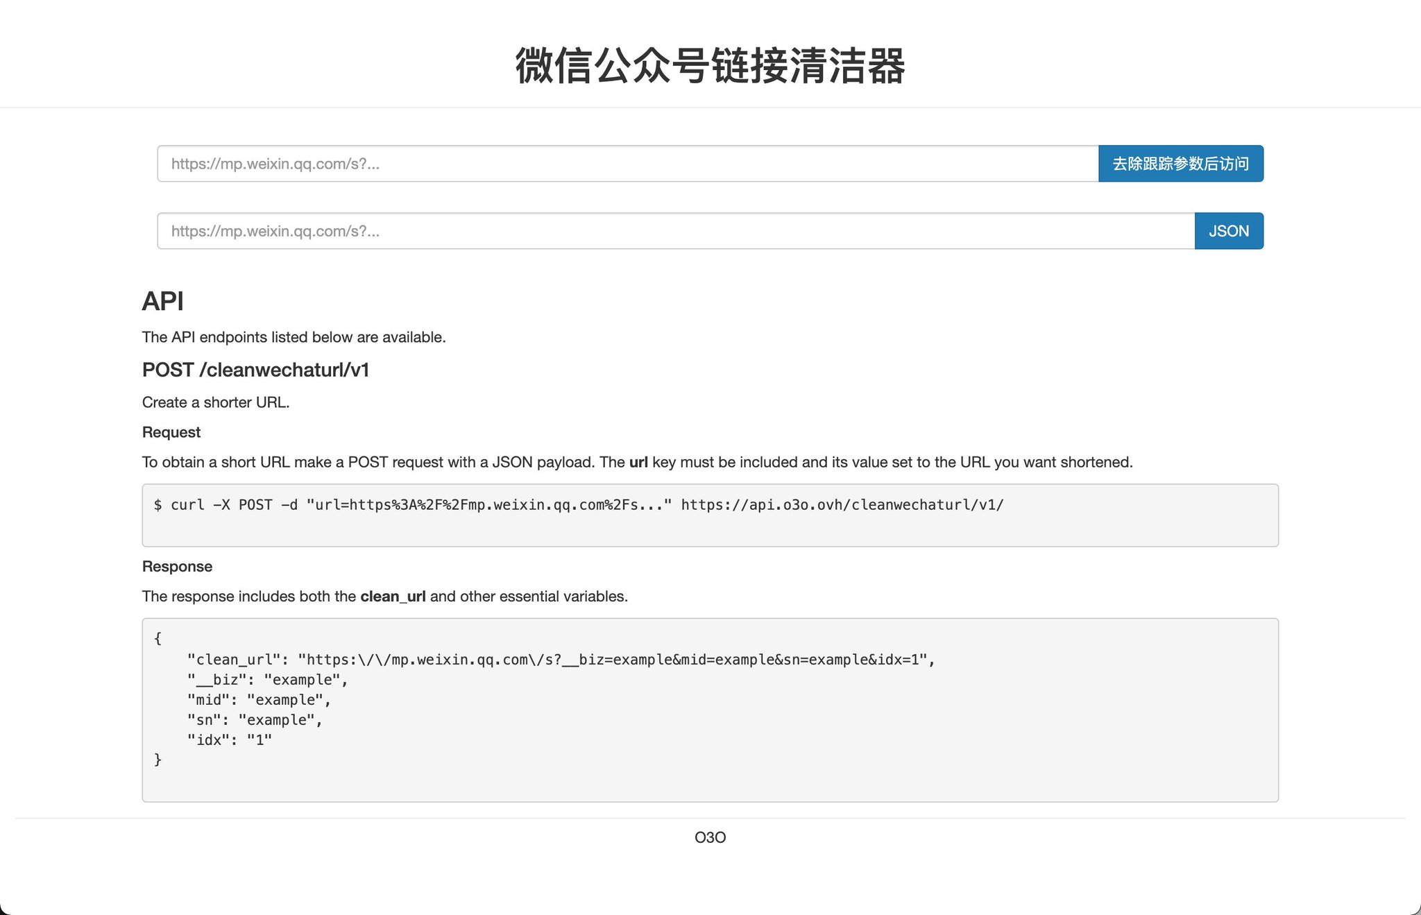Click the sn field in the JSON response
Image resolution: width=1421 pixels, height=915 pixels.
205,719
